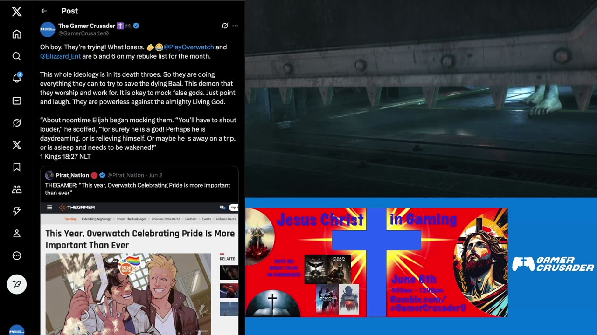597x335 pixels.
Task: Open @GamerCrusader0 handle
Action: 83,33
